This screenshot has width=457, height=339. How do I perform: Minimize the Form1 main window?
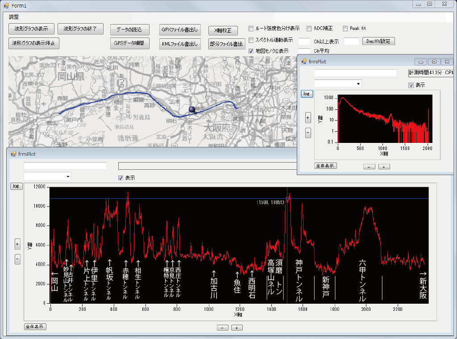click(418, 4)
